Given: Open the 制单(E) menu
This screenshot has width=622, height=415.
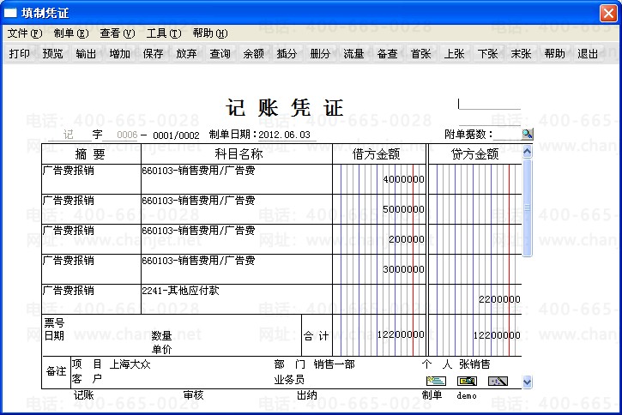Looking at the screenshot, I should coord(71,33).
